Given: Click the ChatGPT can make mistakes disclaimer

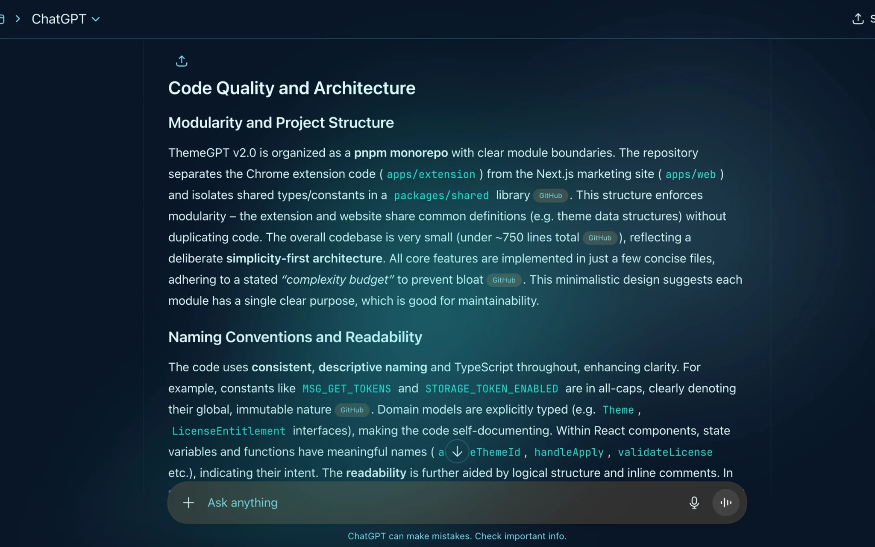Looking at the screenshot, I should pos(457,536).
